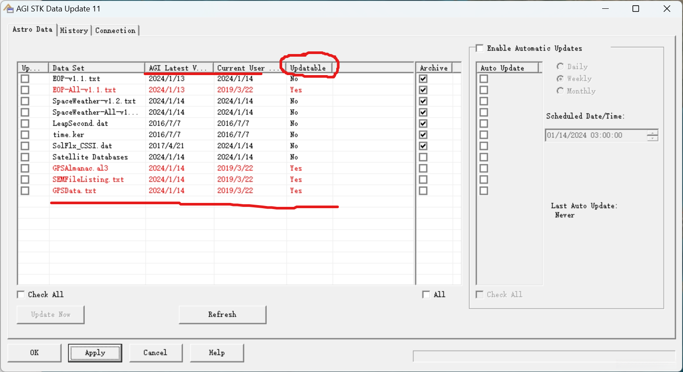Click the AGI Latest V... column header
Viewport: 683px width, 372px height.
point(179,68)
